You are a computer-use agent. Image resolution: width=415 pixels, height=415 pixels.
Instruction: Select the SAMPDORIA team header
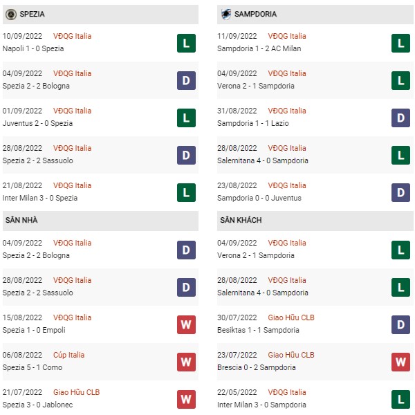[x=315, y=15]
